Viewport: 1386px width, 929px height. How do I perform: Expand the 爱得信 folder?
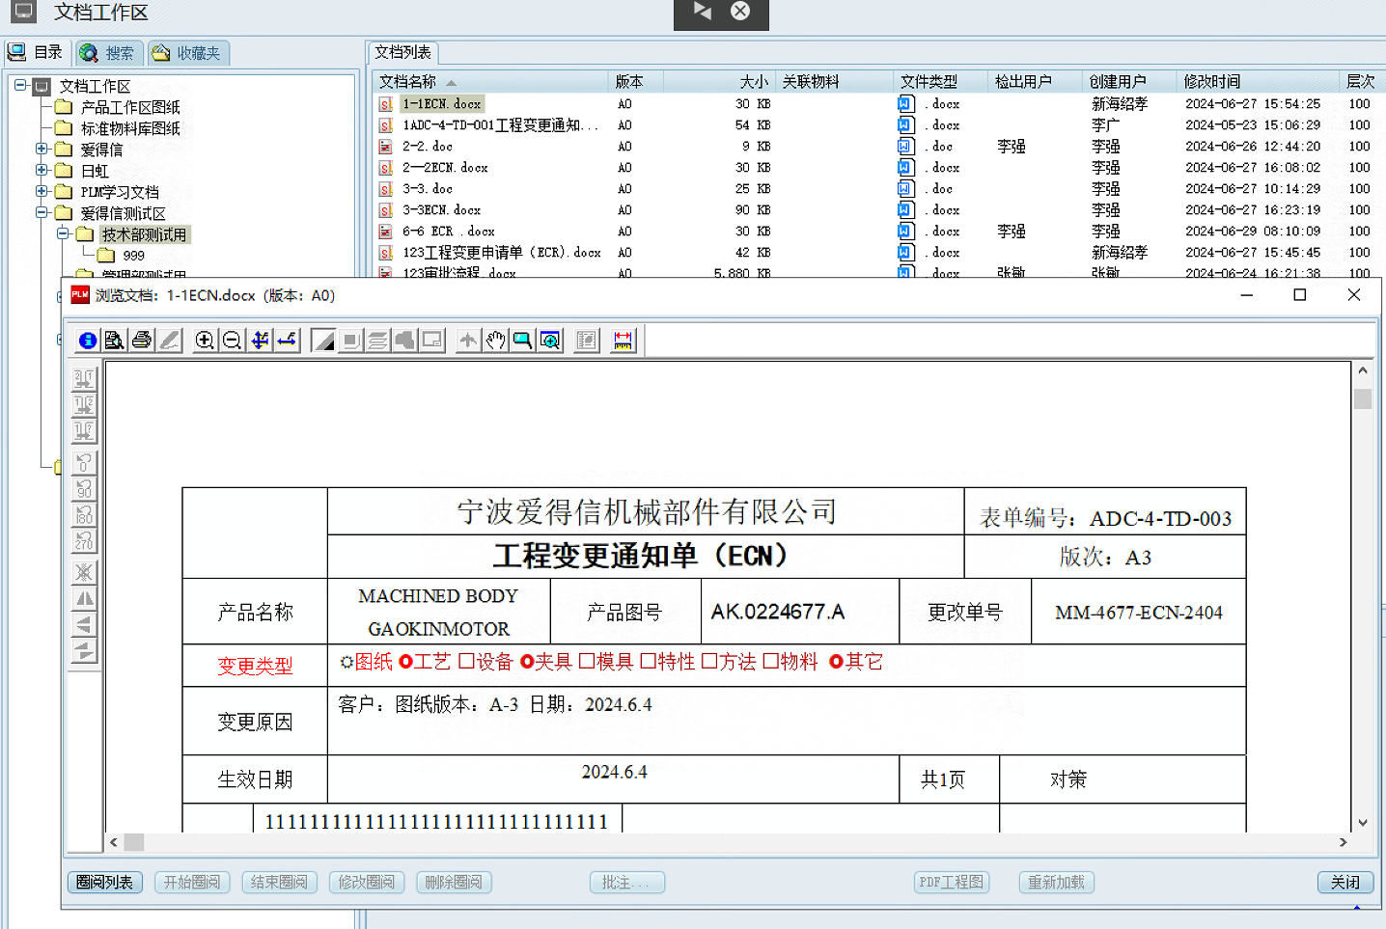(x=42, y=149)
